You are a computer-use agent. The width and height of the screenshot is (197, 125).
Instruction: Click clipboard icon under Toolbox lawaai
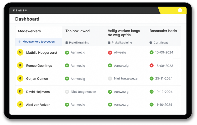(67, 43)
